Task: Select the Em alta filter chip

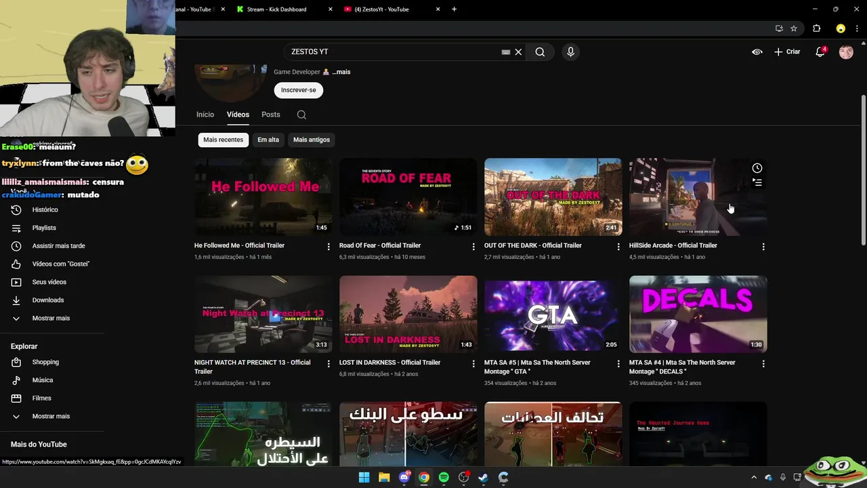Action: pos(268,140)
